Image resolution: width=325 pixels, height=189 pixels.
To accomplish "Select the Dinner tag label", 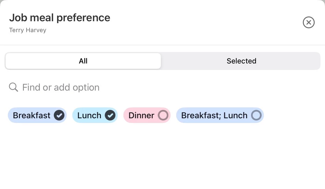I will tap(141, 115).
